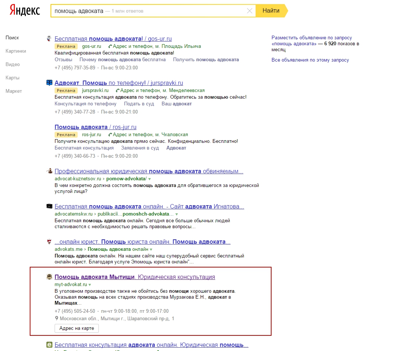Image resolution: width=409 pixels, height=351 pixels.
Task: Click the advocat-kuznetsov.ru favicon
Action: click(x=49, y=171)
